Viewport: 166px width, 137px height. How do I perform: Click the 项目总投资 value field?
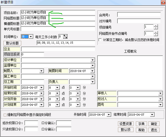click(x=33, y=54)
